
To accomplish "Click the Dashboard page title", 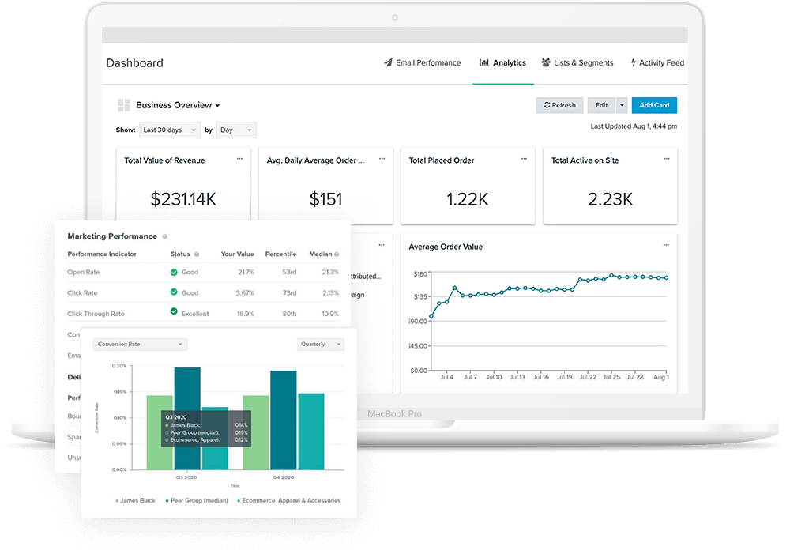I will (134, 63).
